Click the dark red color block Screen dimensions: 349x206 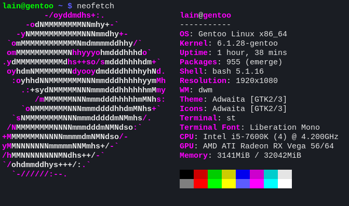tap(200, 174)
